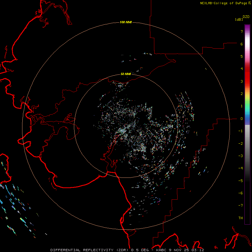The image size is (252, 252).
Task: Click the 5 value on the color scale
Action: click(242, 56)
